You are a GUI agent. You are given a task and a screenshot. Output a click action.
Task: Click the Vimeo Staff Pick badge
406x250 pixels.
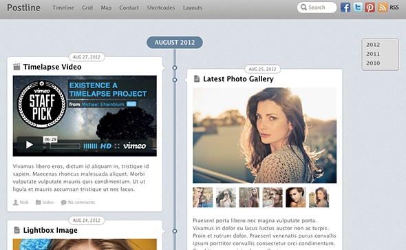pyautogui.click(x=42, y=104)
